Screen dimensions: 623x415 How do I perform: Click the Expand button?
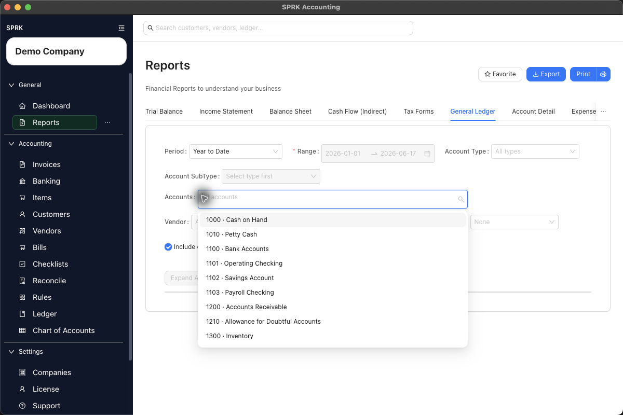(181, 278)
